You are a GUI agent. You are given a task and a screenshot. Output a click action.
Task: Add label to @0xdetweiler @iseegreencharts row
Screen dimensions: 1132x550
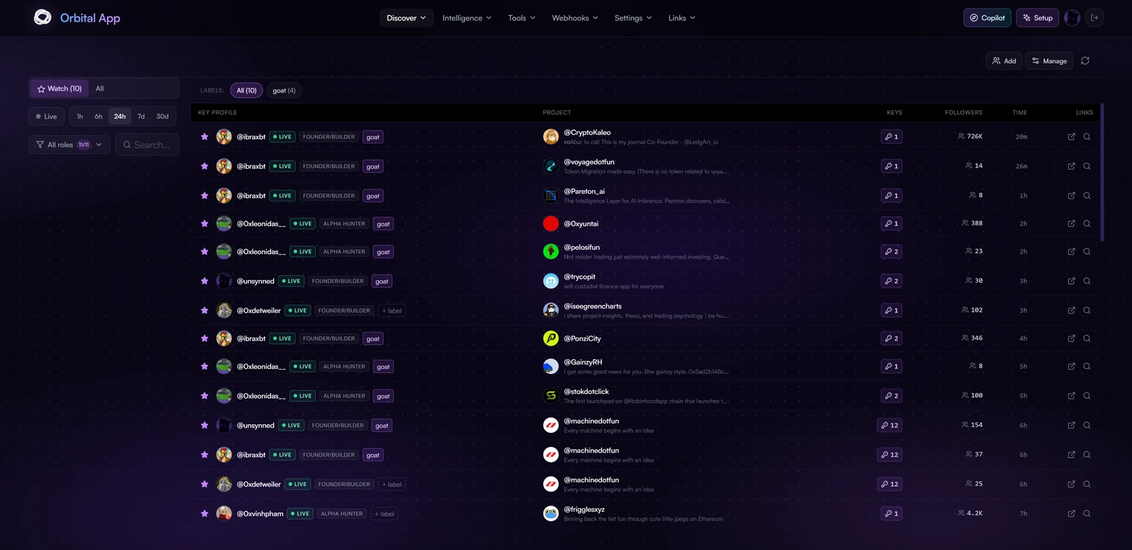click(392, 311)
